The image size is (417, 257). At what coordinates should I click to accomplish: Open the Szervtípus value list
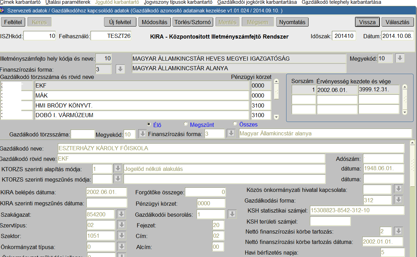click(x=122, y=225)
